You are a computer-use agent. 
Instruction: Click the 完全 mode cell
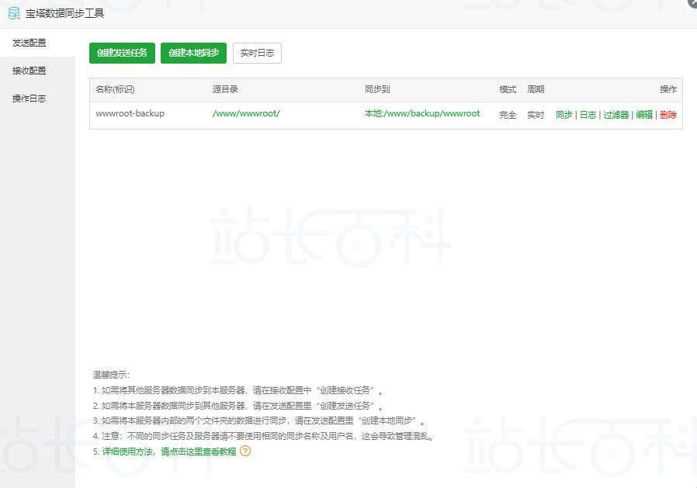(508, 115)
